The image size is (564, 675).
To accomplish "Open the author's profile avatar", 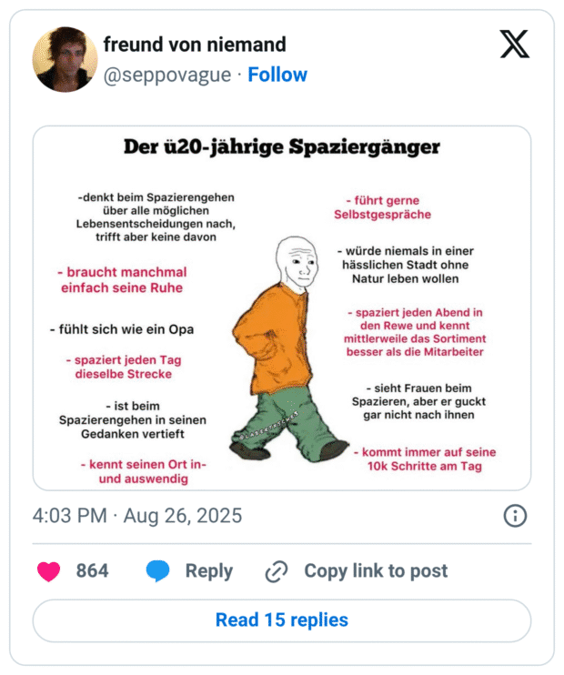I will click(x=65, y=59).
